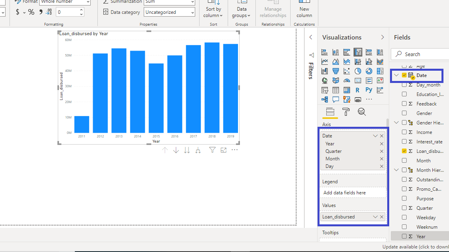Image resolution: width=449 pixels, height=252 pixels.
Task: Insert a pie chart visual
Action: coord(358,71)
